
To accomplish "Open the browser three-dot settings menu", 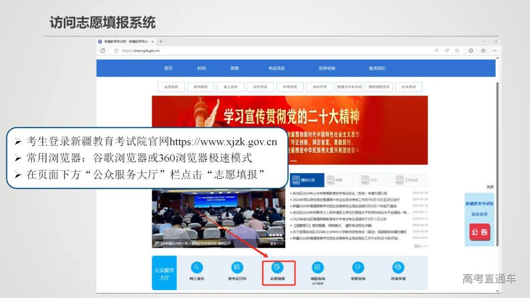I will click(494, 50).
